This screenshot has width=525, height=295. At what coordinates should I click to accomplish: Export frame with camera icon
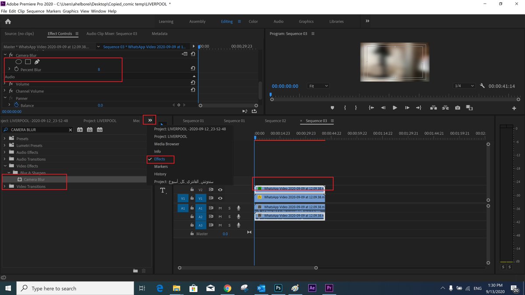(x=457, y=108)
